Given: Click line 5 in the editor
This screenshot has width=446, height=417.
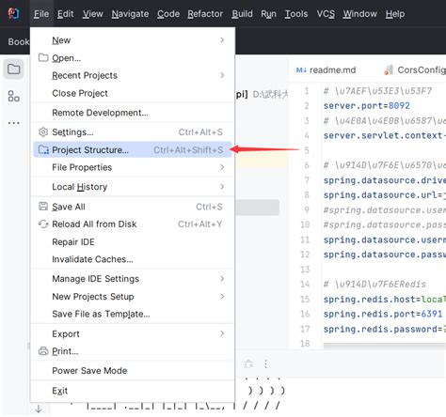Looking at the screenshot, I should tap(384, 150).
